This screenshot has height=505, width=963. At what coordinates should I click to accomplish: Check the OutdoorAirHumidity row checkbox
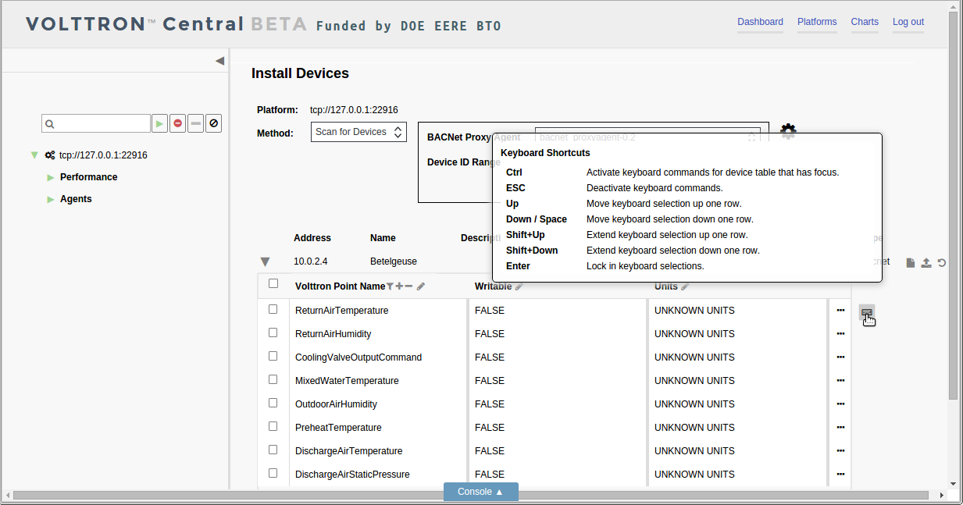click(273, 403)
